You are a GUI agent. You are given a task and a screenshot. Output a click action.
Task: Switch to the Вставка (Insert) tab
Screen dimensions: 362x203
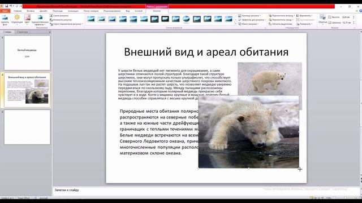point(31,11)
